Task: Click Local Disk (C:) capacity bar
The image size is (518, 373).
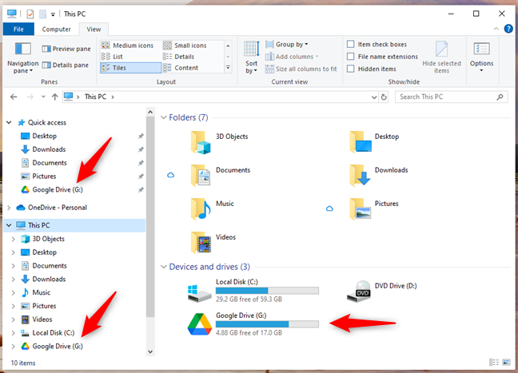Action: [267, 291]
